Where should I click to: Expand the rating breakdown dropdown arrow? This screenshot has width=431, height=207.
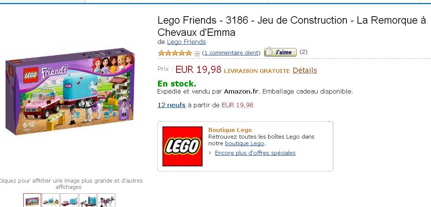(197, 53)
